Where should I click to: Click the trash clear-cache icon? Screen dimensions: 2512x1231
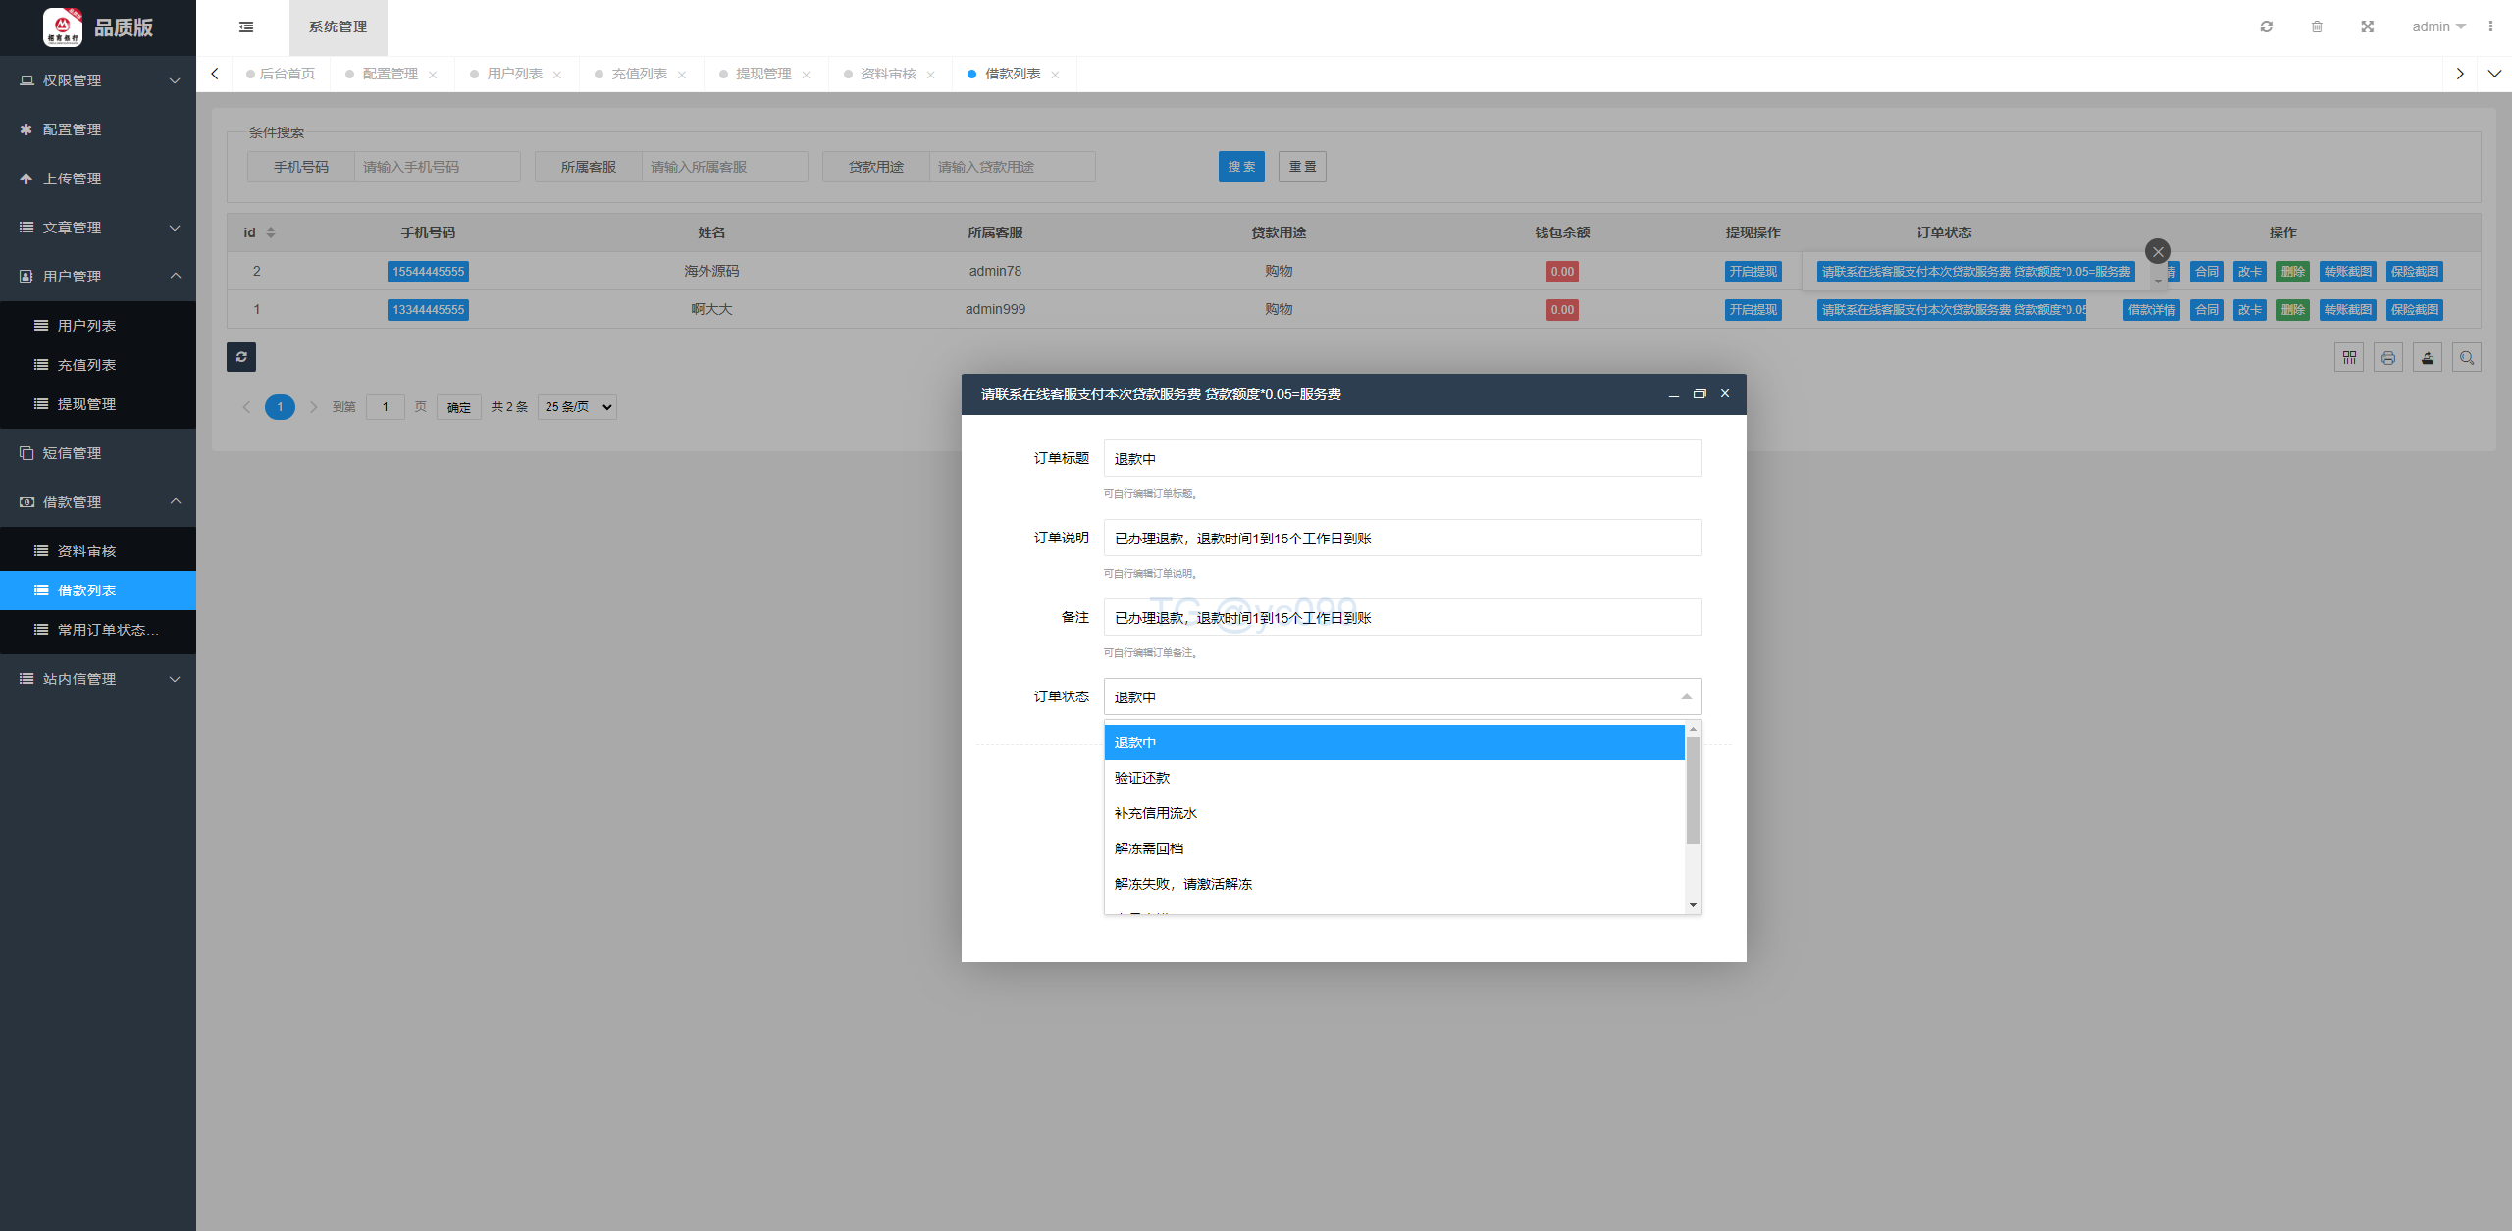pyautogui.click(x=2317, y=26)
